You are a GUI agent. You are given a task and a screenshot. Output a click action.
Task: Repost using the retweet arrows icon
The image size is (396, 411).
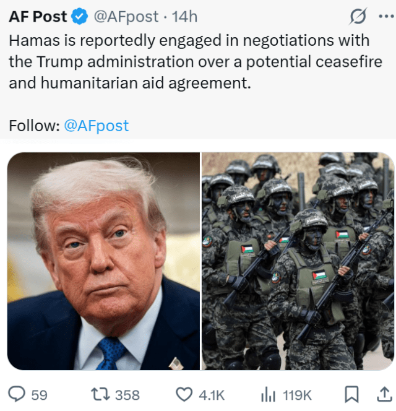click(100, 394)
